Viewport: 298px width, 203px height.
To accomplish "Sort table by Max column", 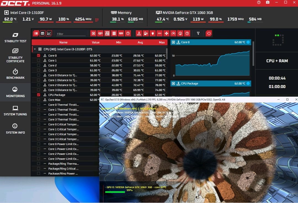I will (x=162, y=42).
